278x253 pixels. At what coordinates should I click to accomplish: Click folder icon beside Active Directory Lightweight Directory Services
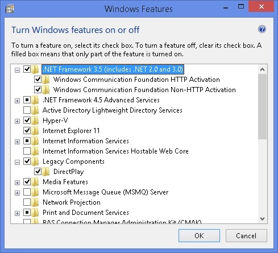[35, 110]
